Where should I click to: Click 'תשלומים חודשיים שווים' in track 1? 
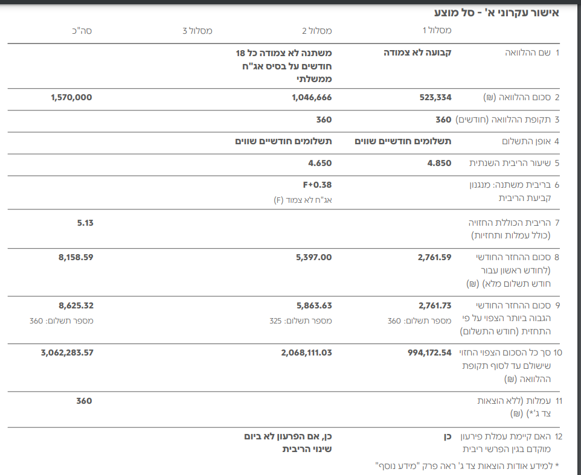point(403,141)
